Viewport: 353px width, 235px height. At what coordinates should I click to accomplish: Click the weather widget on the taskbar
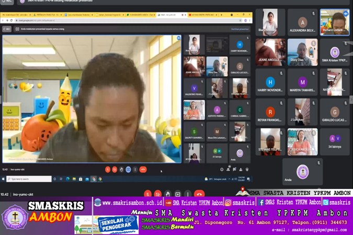click(x=215, y=179)
